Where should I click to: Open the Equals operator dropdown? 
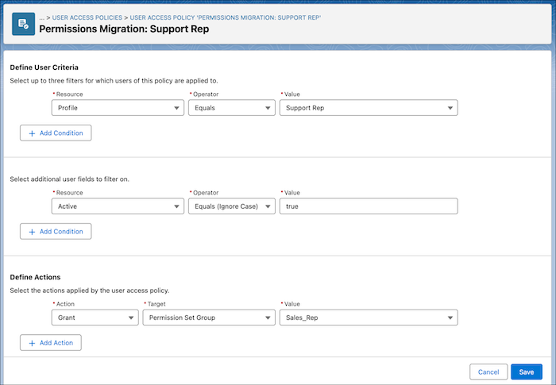[x=232, y=108]
